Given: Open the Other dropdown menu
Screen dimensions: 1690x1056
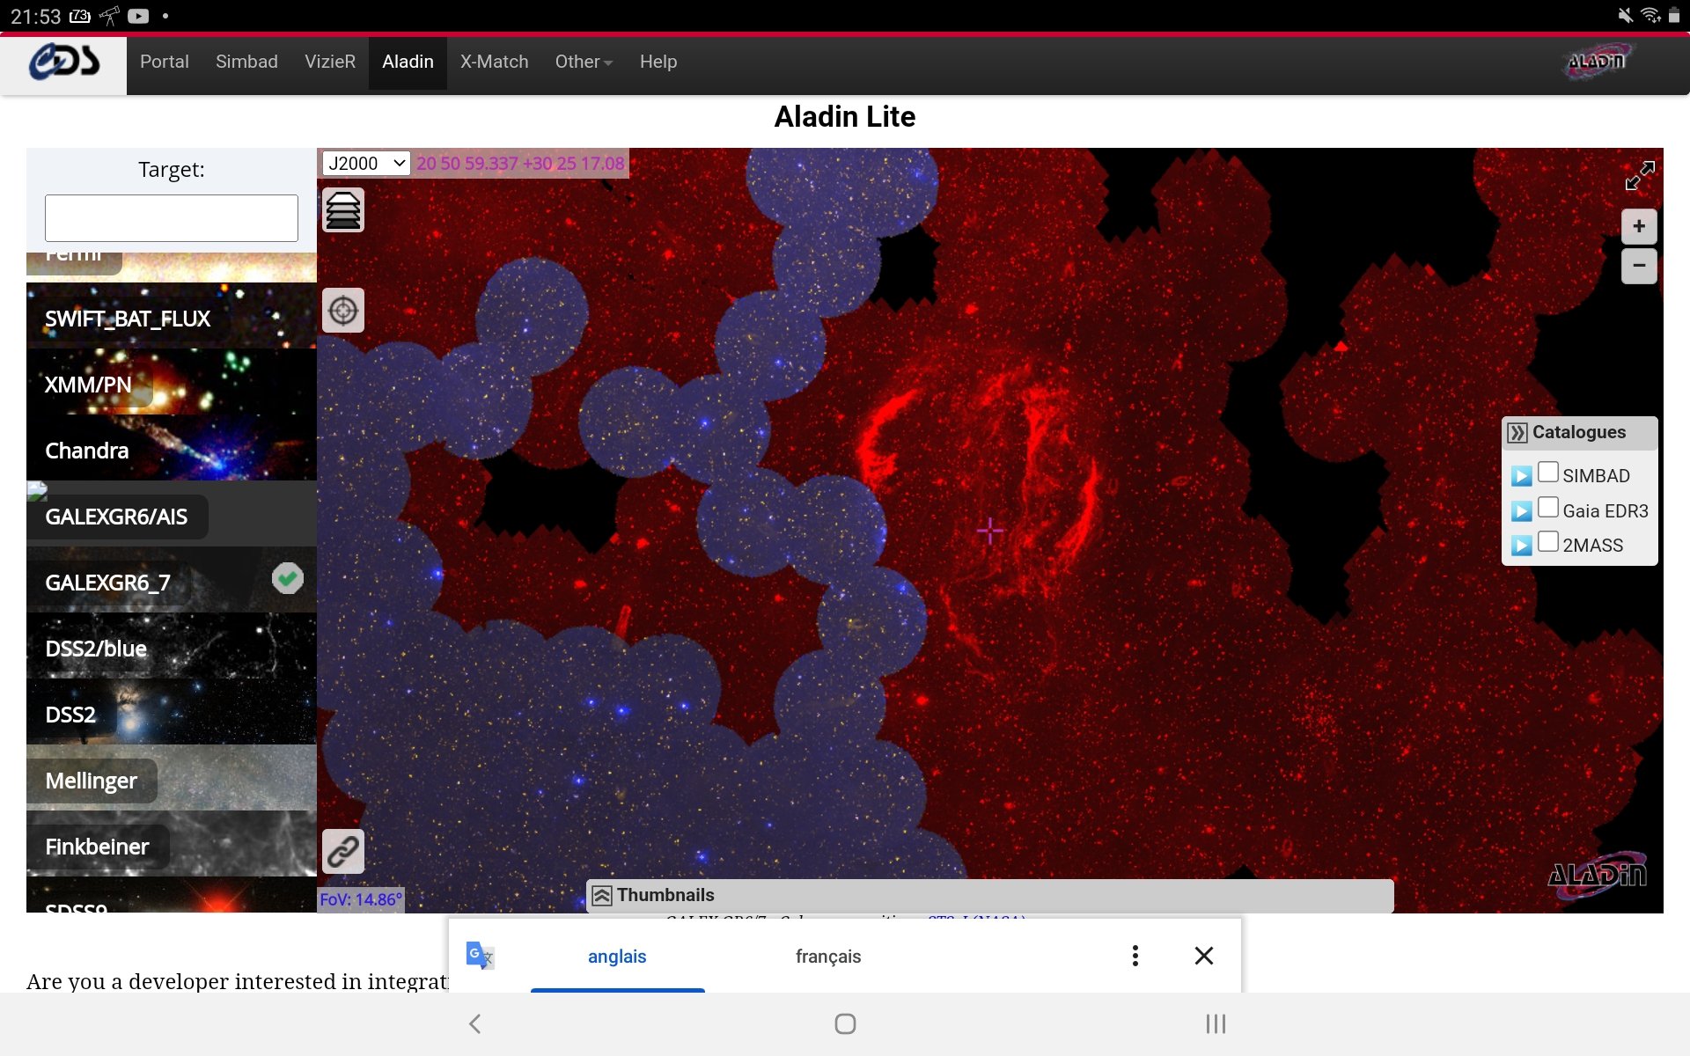Looking at the screenshot, I should point(584,62).
